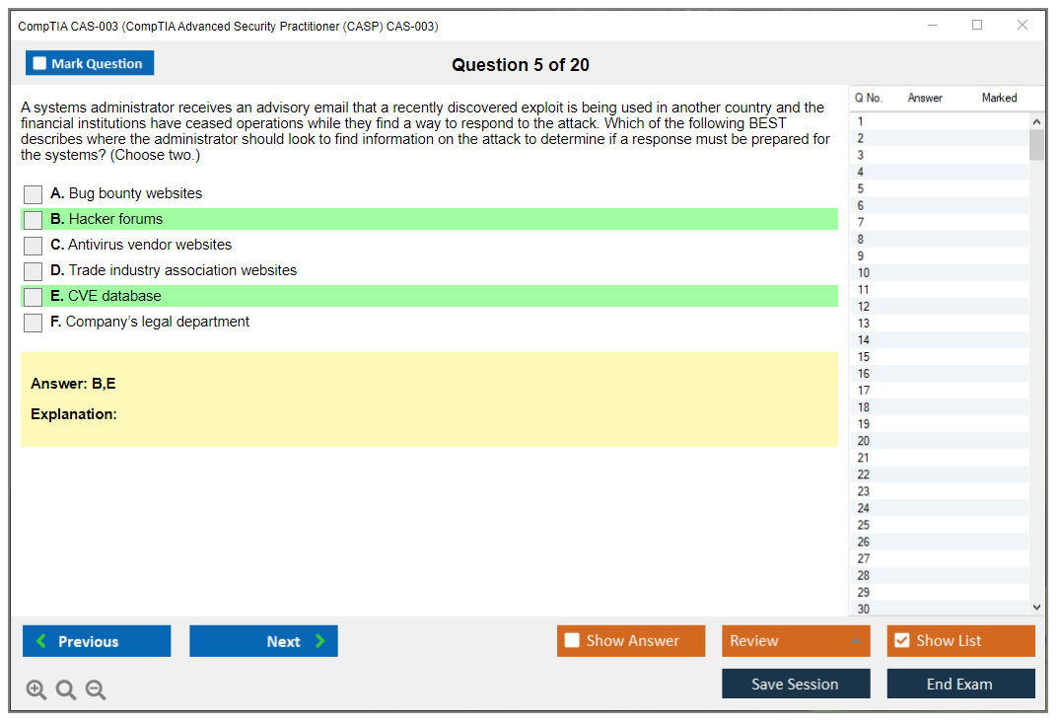Image resolution: width=1060 pixels, height=725 pixels.
Task: Click the zoom out magnifier icon
Action: tap(96, 690)
